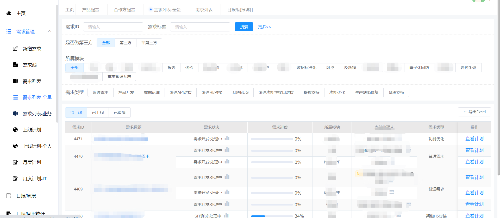
Task: Click bar chart icon in third 4469 status row
Action: tap(227, 204)
